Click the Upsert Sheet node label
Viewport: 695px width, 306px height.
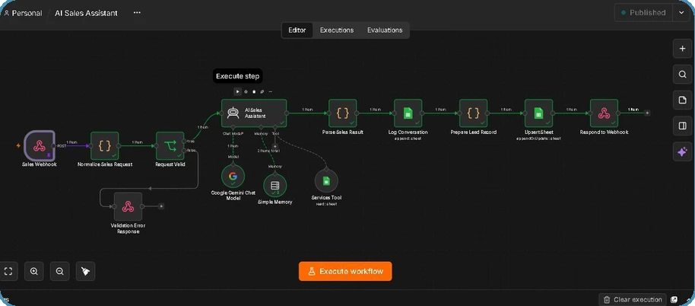(538, 132)
